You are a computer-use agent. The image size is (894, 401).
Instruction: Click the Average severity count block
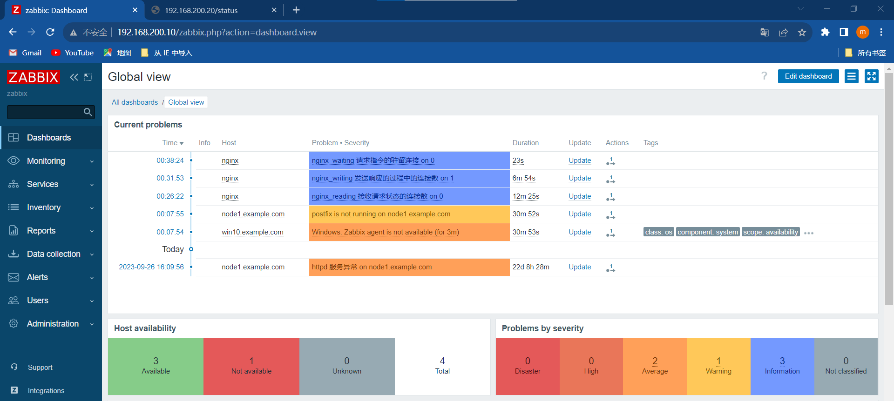(655, 366)
